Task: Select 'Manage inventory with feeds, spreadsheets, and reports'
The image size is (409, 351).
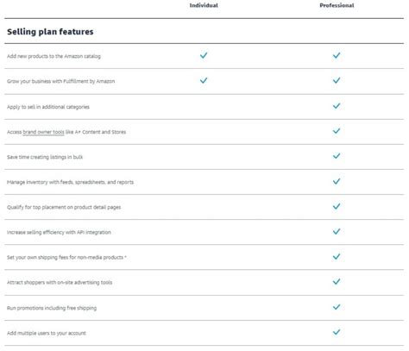Action: [71, 182]
